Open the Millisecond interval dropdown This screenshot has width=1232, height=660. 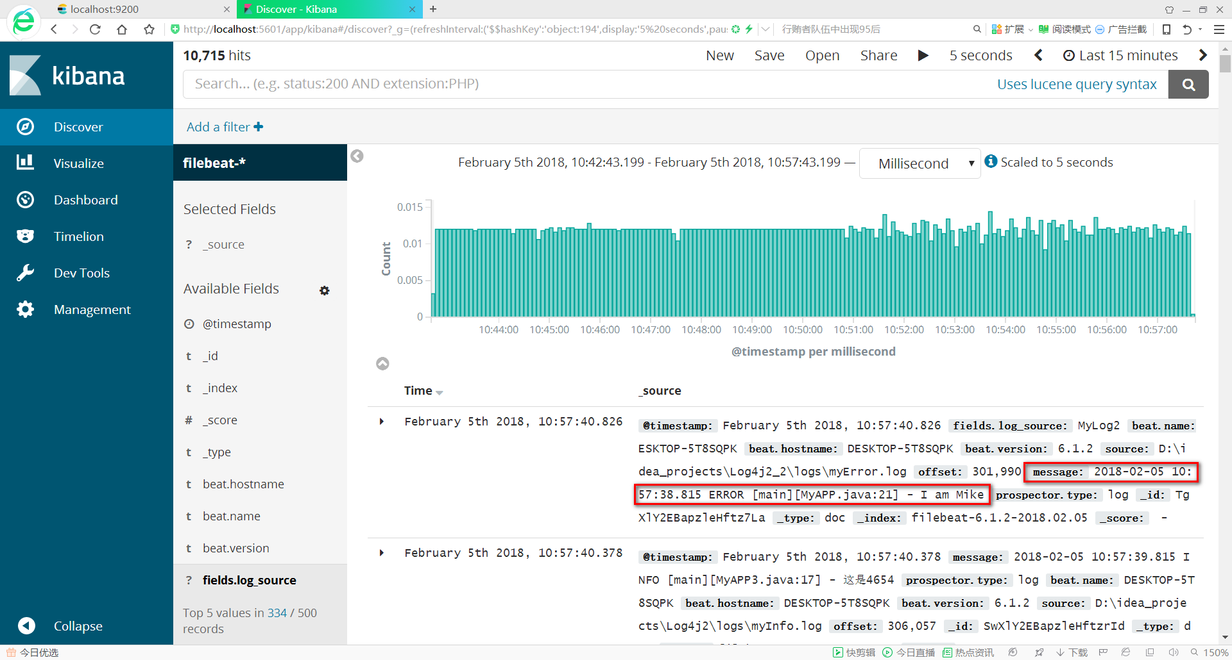pyautogui.click(x=920, y=163)
